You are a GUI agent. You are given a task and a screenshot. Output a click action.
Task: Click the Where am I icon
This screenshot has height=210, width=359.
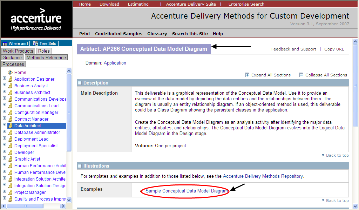(5, 43)
